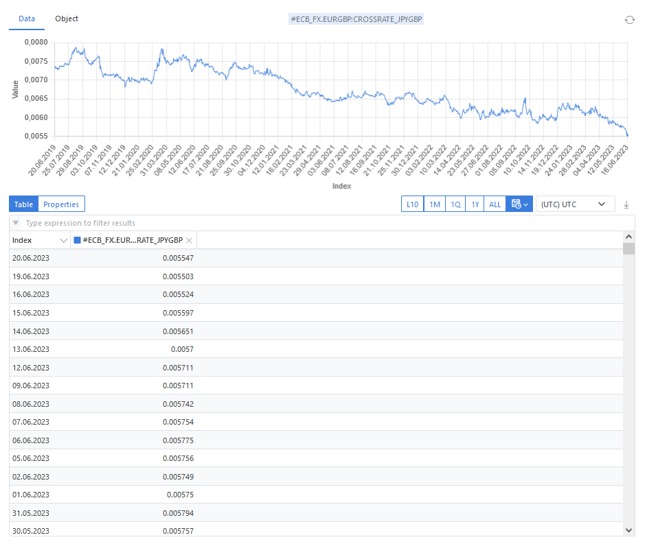Open the custom date range calendar picker
Screen dimensions: 647x544
(x=519, y=204)
